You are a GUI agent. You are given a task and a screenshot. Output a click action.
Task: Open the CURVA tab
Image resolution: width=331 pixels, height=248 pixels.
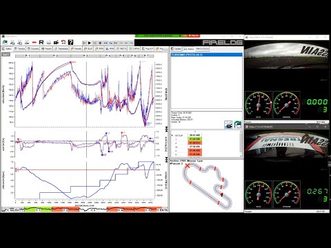(134, 49)
